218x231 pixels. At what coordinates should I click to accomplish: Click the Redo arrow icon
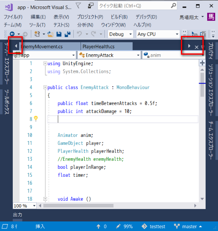[94, 34]
